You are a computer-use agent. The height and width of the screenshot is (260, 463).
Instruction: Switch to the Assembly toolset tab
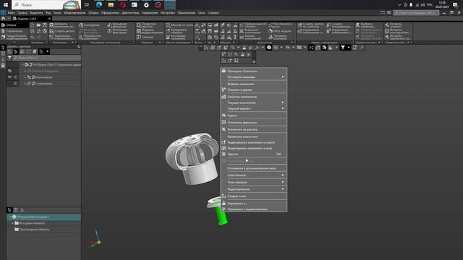(14, 25)
